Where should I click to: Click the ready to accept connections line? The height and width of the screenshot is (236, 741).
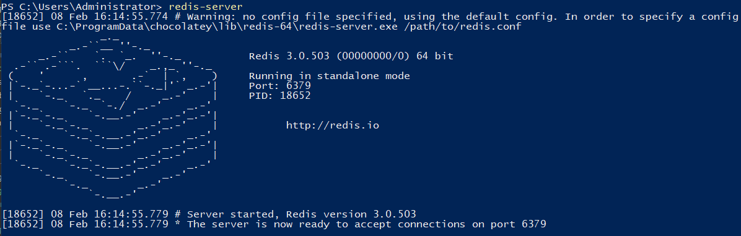tap(274, 224)
